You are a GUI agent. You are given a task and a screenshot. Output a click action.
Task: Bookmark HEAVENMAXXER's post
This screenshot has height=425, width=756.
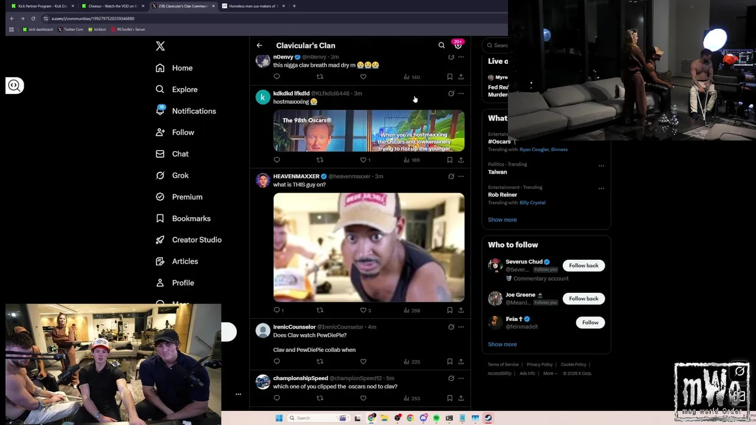[449, 310]
